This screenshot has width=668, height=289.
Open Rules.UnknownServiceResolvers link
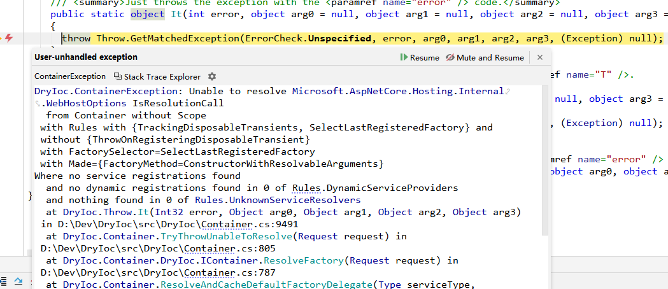[278, 200]
